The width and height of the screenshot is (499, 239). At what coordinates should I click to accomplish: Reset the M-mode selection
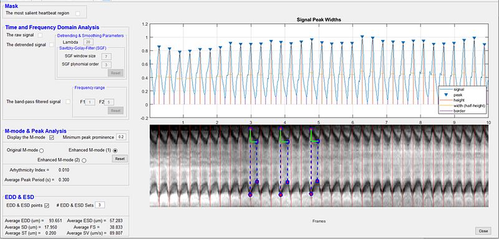click(x=120, y=159)
